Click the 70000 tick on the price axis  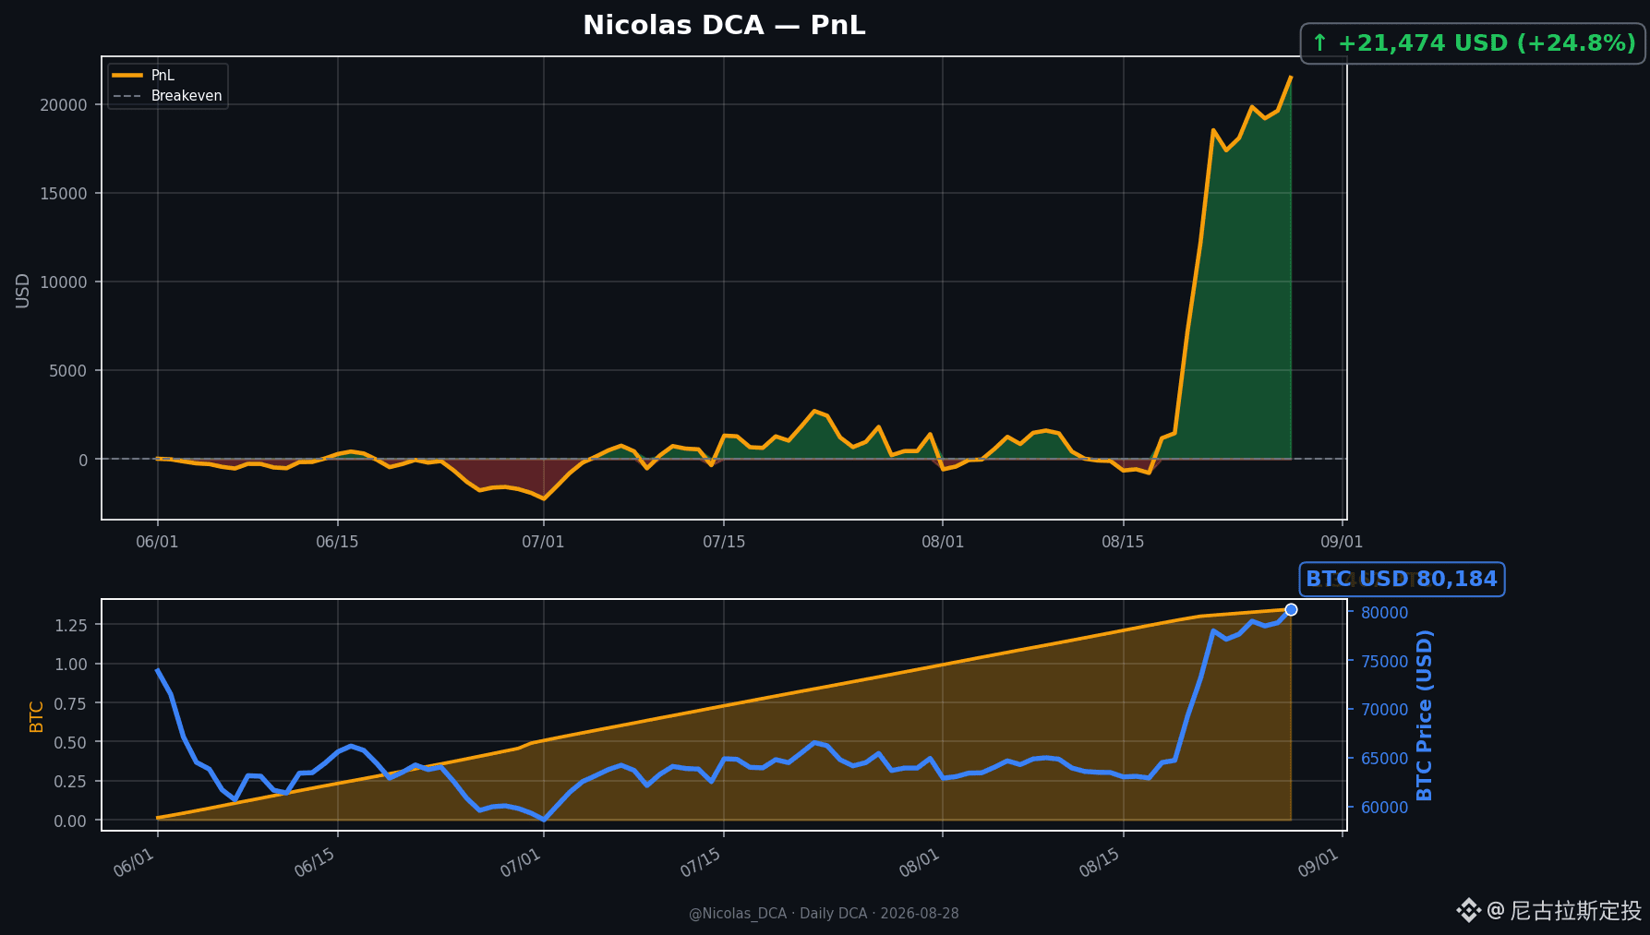pos(1385,710)
